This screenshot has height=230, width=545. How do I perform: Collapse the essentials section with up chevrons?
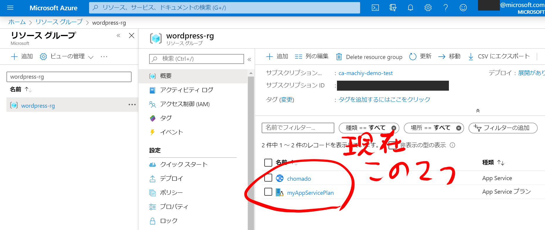(x=478, y=111)
